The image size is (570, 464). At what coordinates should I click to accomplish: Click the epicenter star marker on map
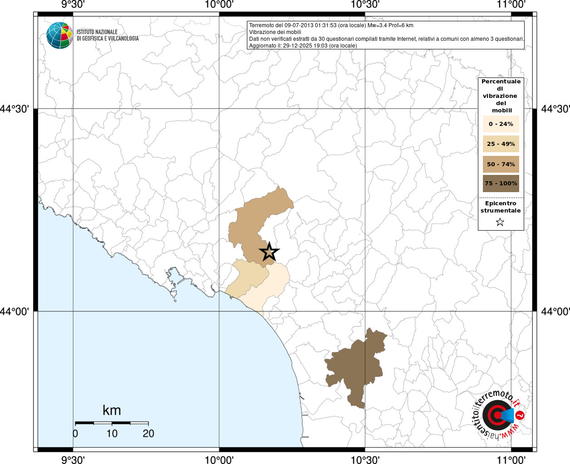269,252
